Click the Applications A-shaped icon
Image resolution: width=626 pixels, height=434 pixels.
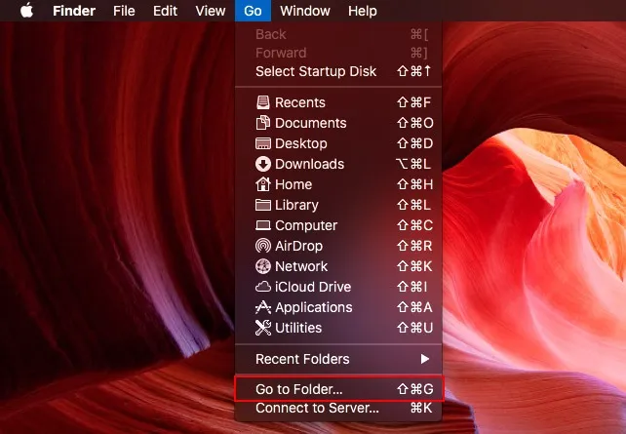coord(262,307)
